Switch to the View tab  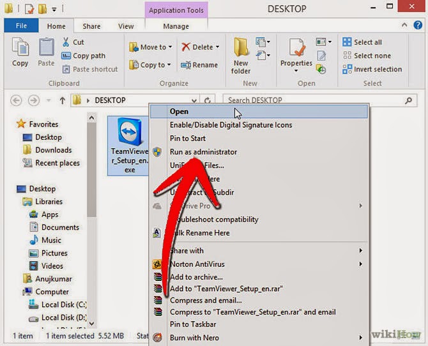(x=126, y=26)
